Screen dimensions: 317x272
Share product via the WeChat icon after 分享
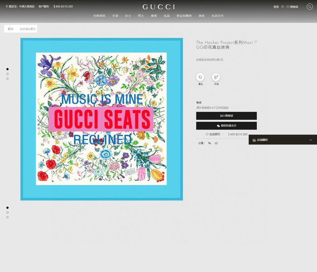(x=209, y=143)
